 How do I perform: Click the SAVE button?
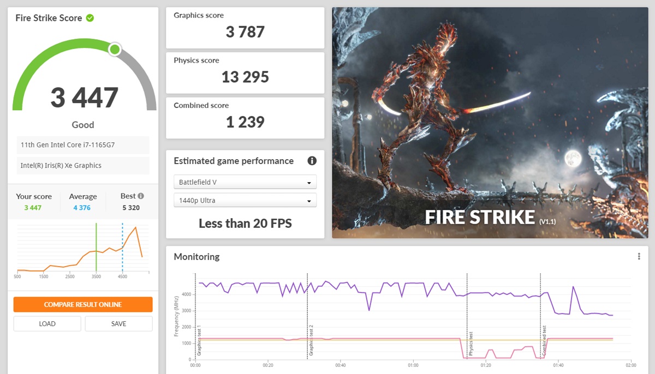[118, 323]
